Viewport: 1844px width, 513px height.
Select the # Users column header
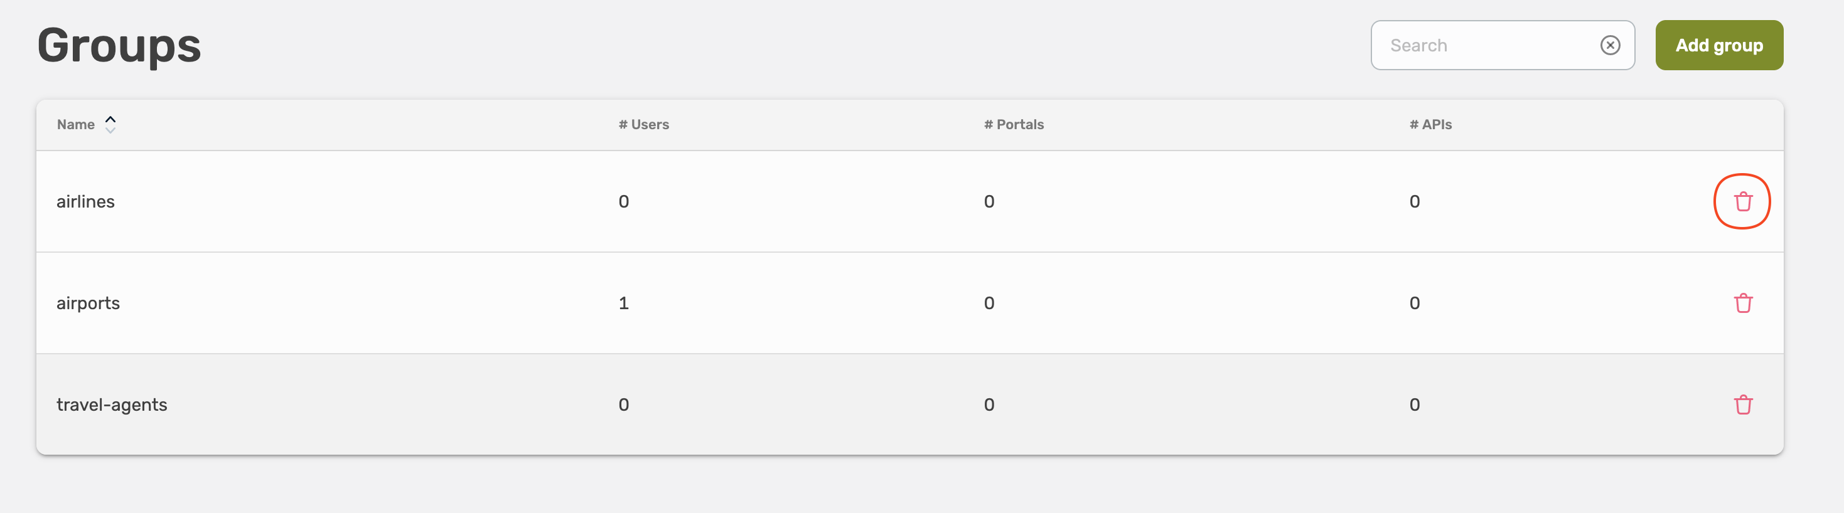pos(643,125)
